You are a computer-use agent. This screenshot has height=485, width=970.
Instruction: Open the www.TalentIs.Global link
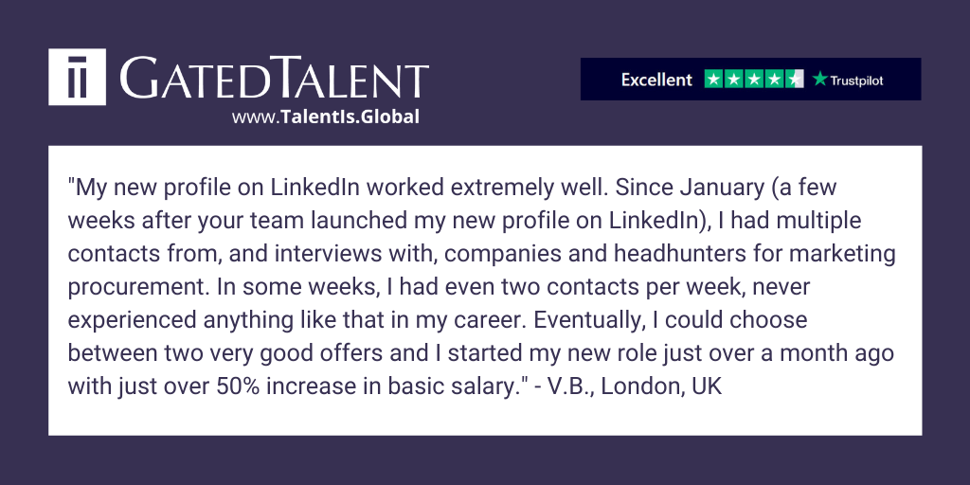coord(326,117)
